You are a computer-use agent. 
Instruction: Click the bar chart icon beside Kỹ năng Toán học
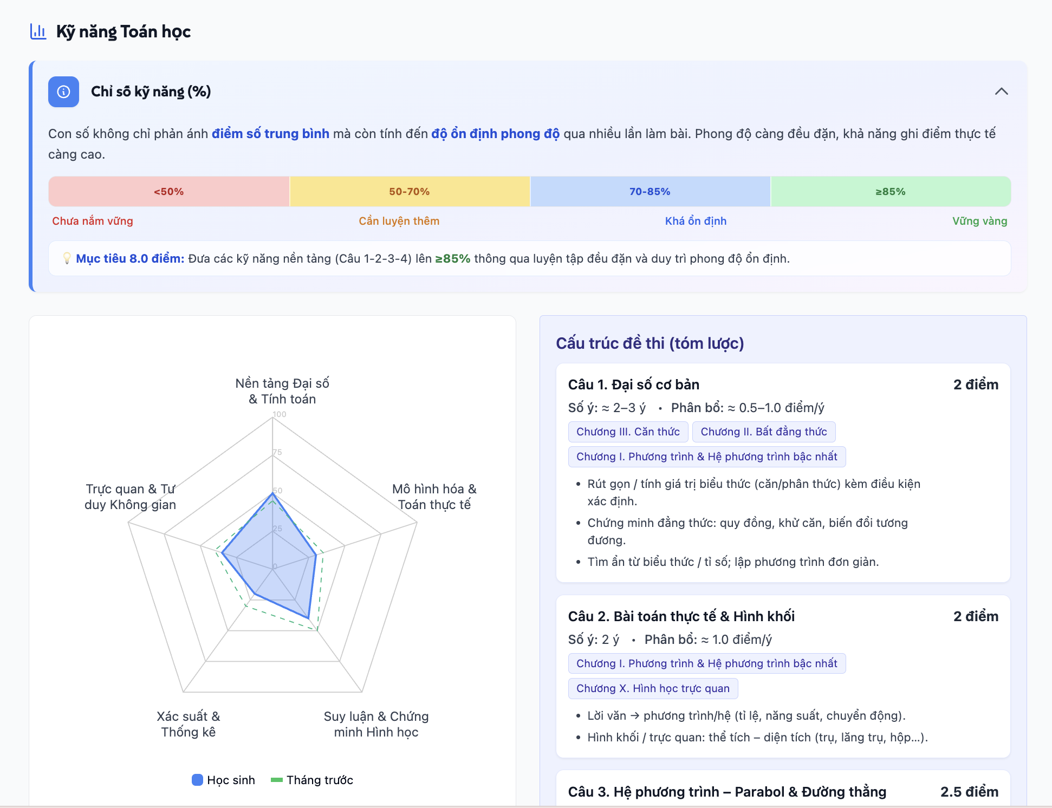point(38,31)
